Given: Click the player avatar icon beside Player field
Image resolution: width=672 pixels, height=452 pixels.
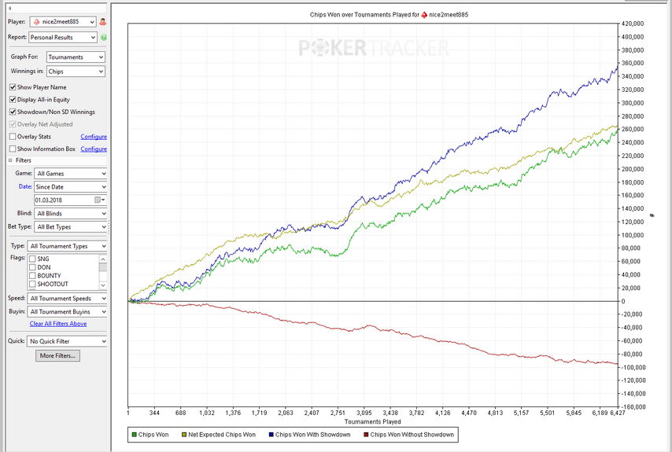Looking at the screenshot, I should click(x=103, y=22).
